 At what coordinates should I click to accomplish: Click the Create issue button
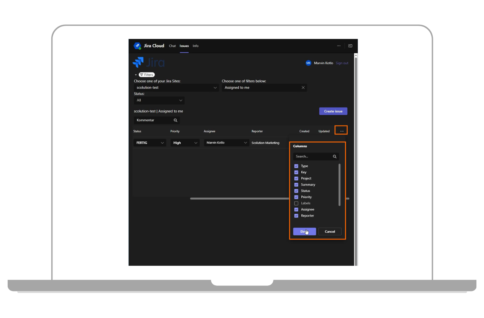[x=333, y=112]
